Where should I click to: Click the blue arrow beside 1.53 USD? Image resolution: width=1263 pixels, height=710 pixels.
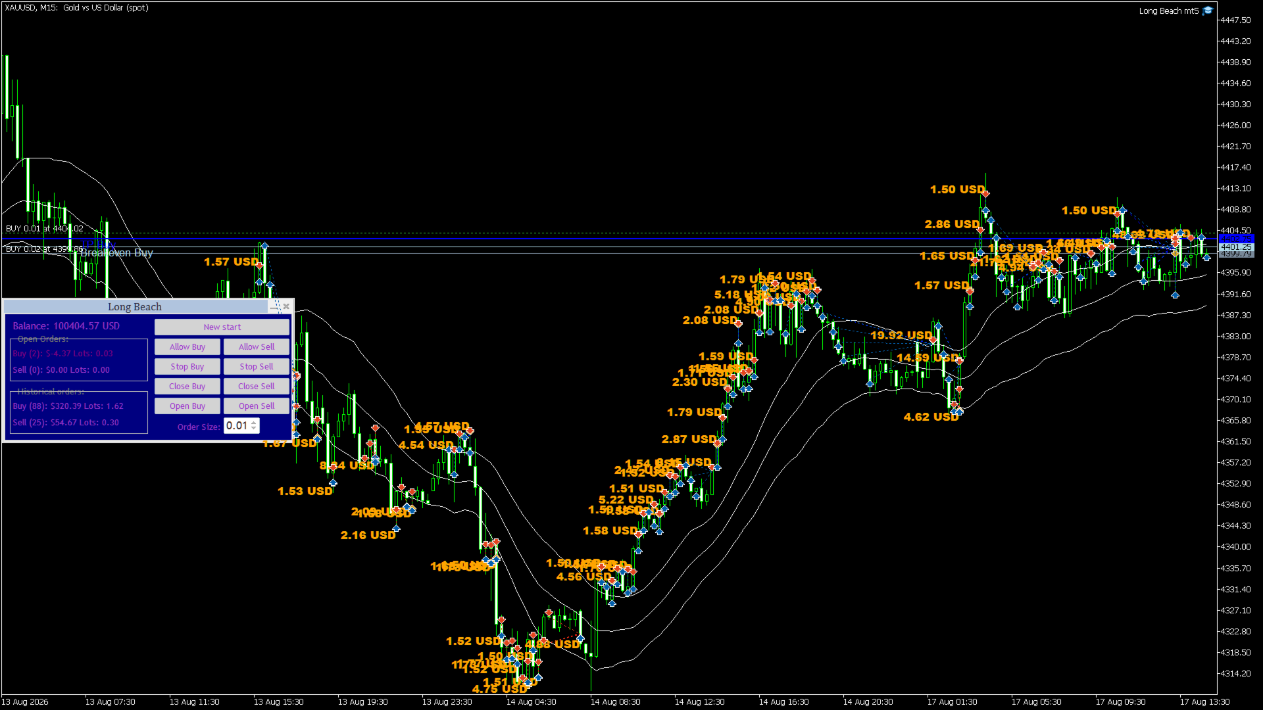[x=333, y=483]
